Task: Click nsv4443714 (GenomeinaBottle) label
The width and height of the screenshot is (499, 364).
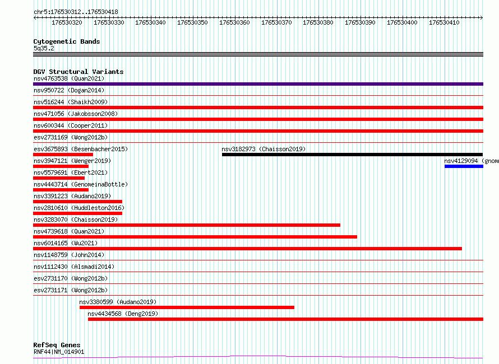Action: tap(81, 184)
